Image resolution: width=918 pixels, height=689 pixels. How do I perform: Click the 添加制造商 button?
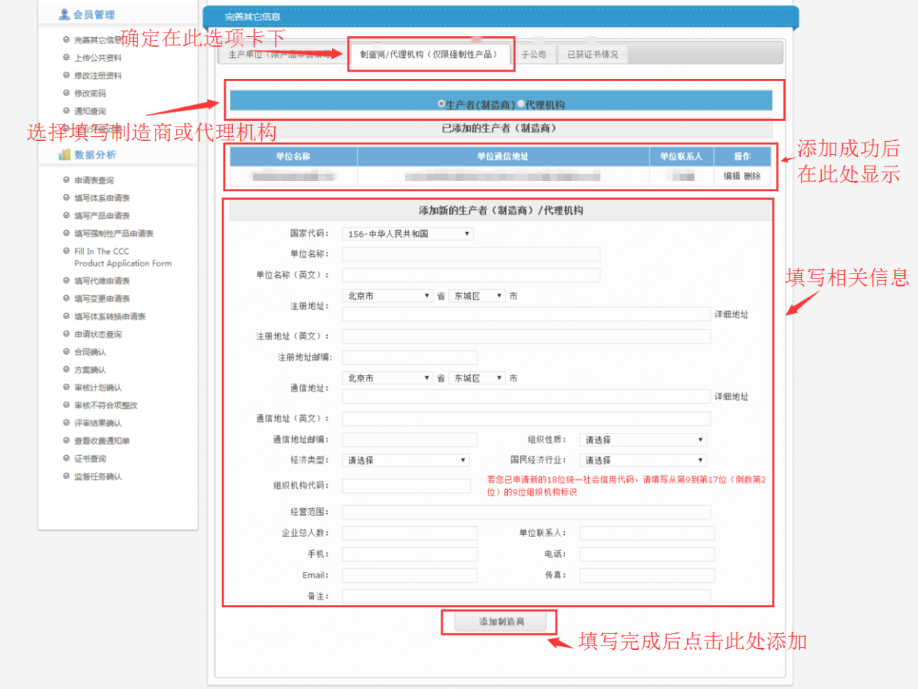click(501, 622)
